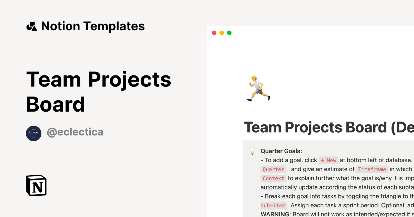Click the '+ New' inline code tag
Image resolution: width=414 pixels, height=217 pixels.
pos(328,160)
